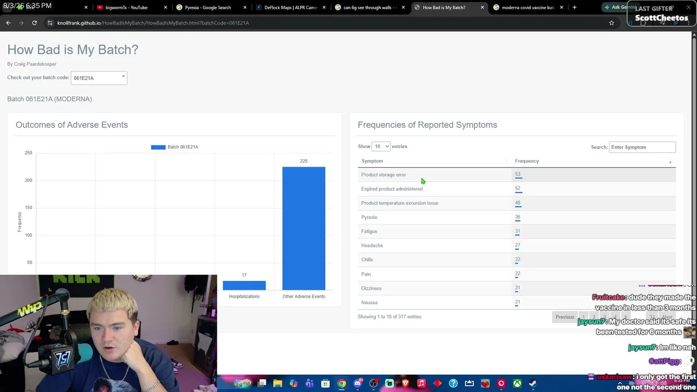This screenshot has width=697, height=392.
Task: Click the Other Adverse Events bar
Action: pos(304,228)
